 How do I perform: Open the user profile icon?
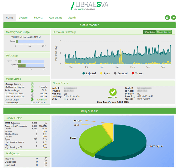coord(167,17)
